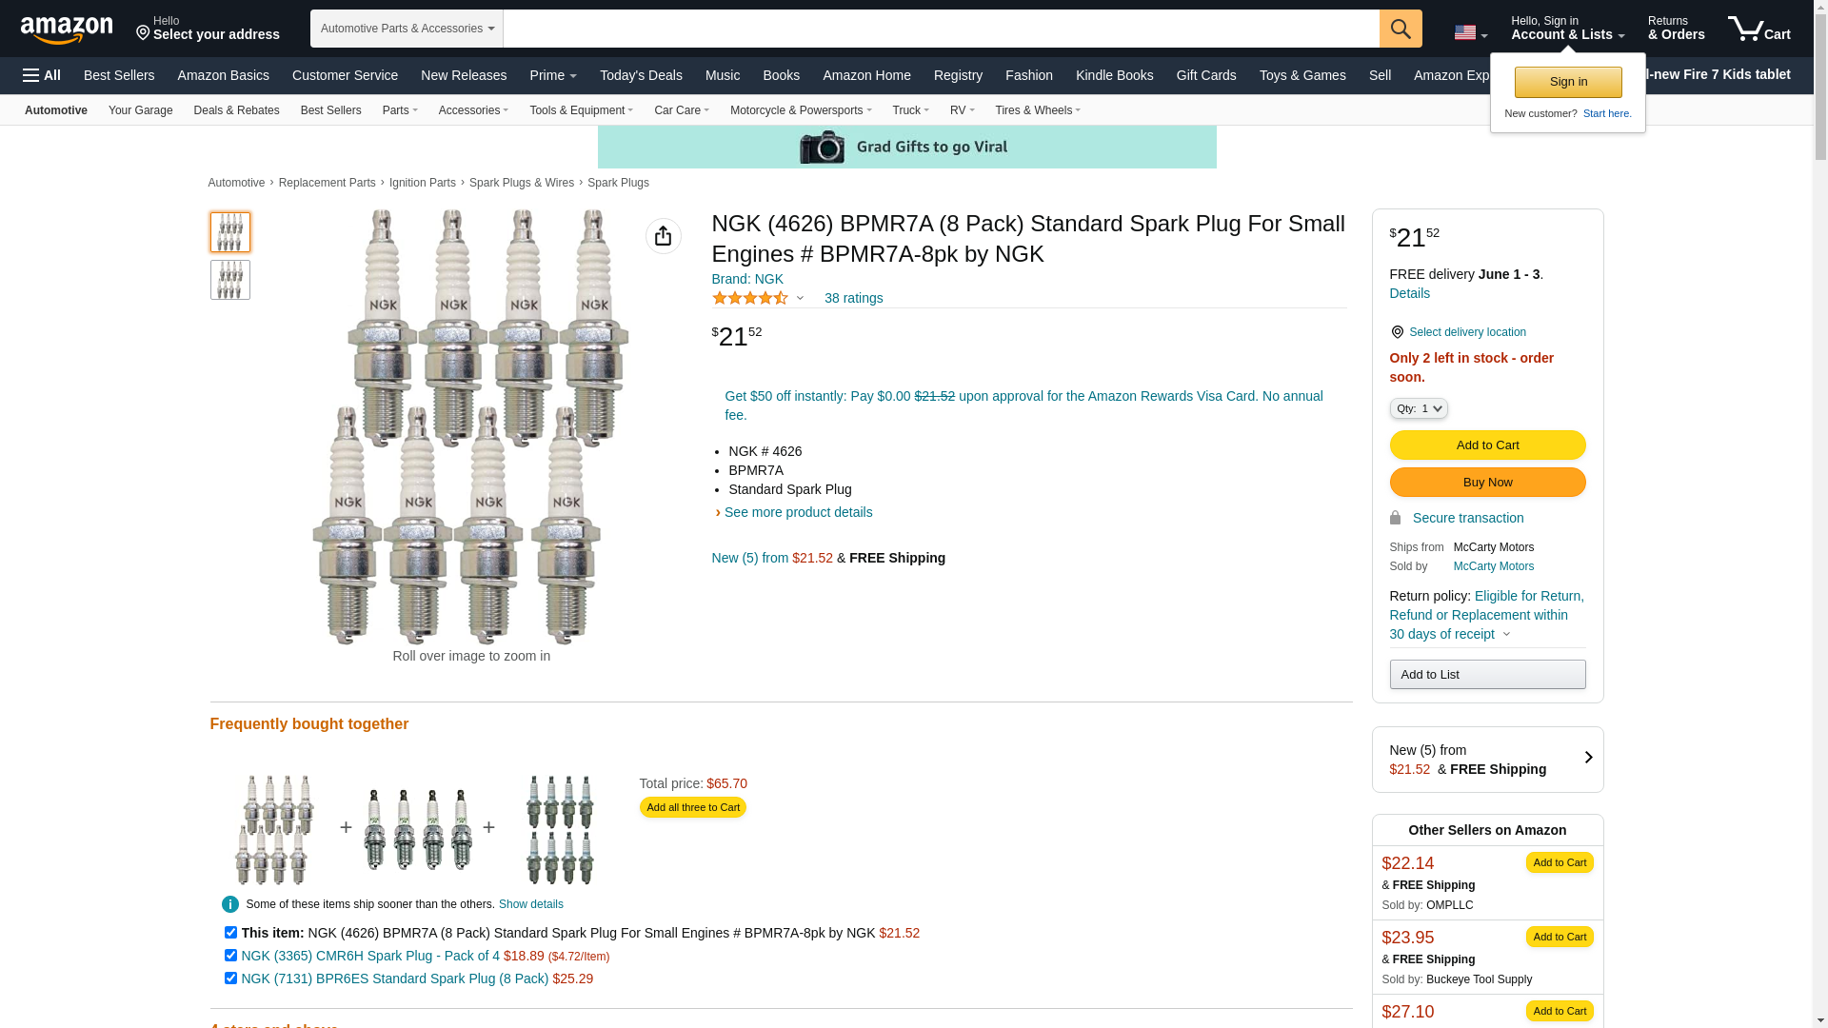Image resolution: width=1828 pixels, height=1028 pixels.
Task: Uncheck the NGK 3365 CMR6H checkbox
Action: (x=230, y=956)
